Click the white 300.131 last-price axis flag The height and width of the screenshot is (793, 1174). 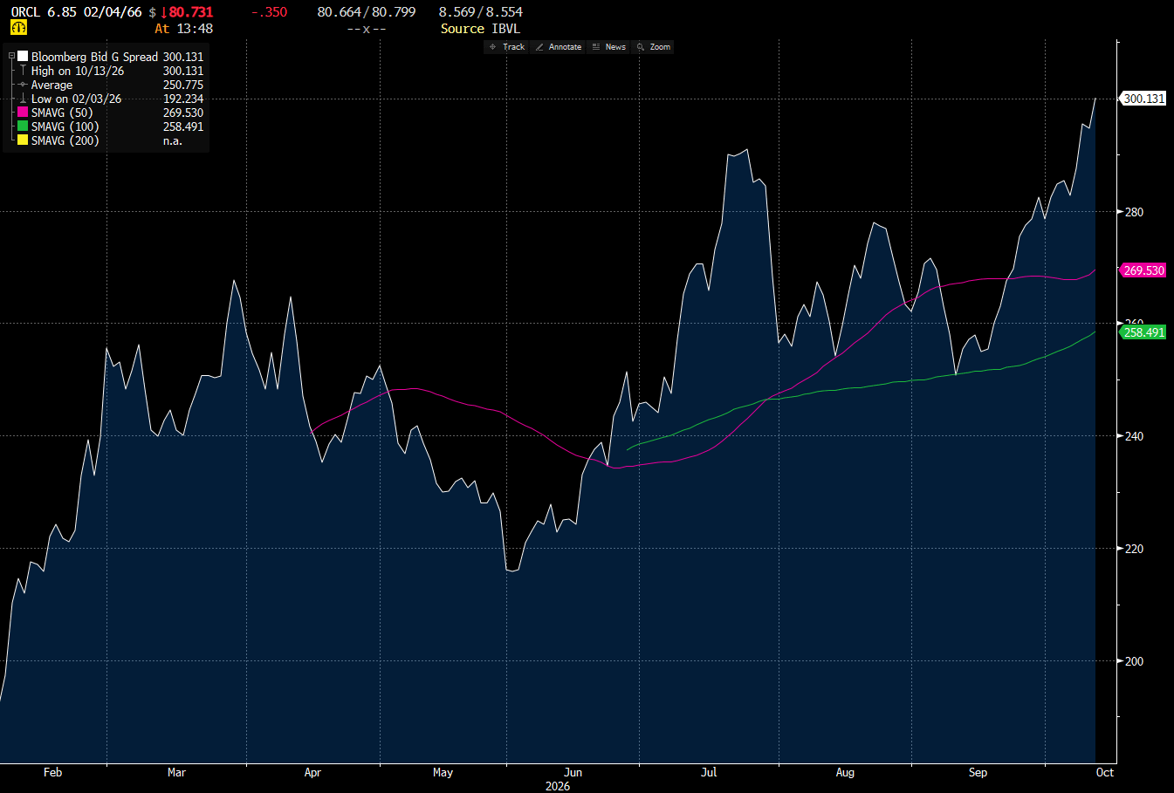click(1143, 99)
